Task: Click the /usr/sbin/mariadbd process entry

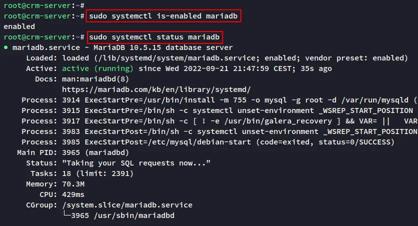Action: coord(134,215)
